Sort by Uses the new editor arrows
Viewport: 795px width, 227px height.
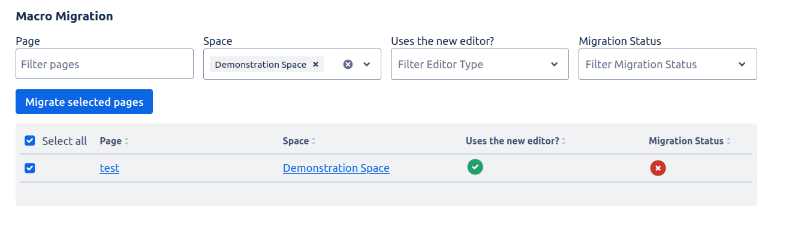click(x=564, y=141)
